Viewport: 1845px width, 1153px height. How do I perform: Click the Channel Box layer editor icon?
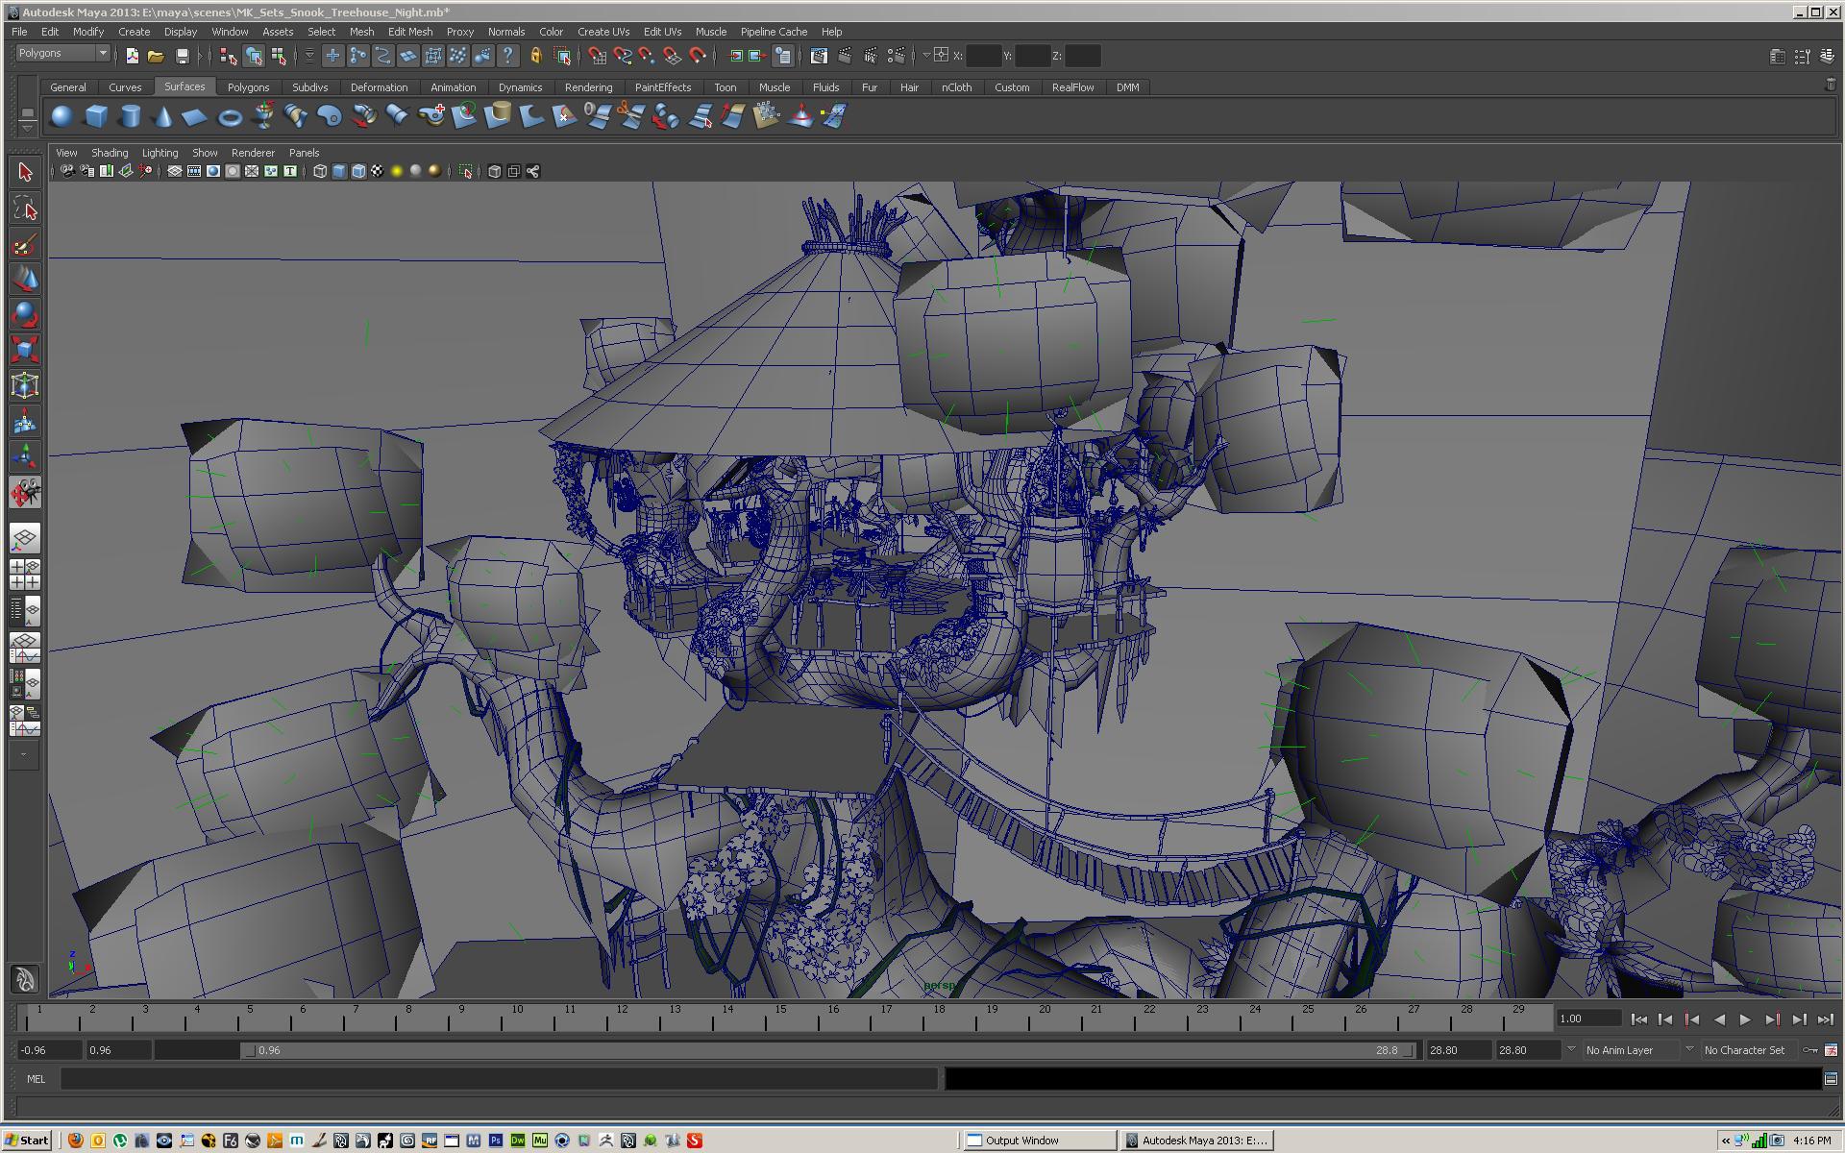[1827, 57]
